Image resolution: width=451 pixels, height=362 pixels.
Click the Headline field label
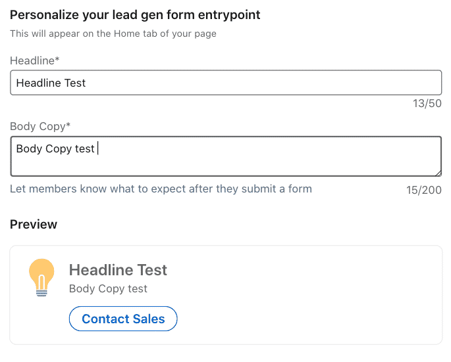click(35, 60)
